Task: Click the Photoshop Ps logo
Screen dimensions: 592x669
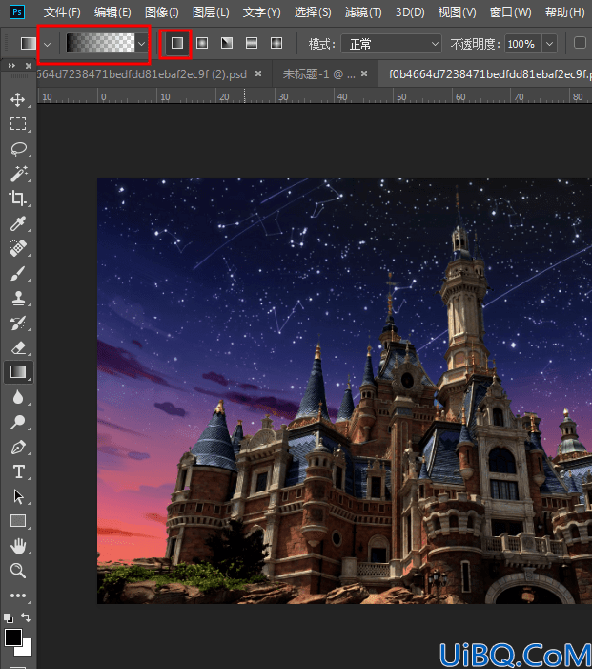Action: pyautogui.click(x=17, y=12)
